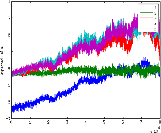Click the magenta line sample in legend

(x=147, y=29)
